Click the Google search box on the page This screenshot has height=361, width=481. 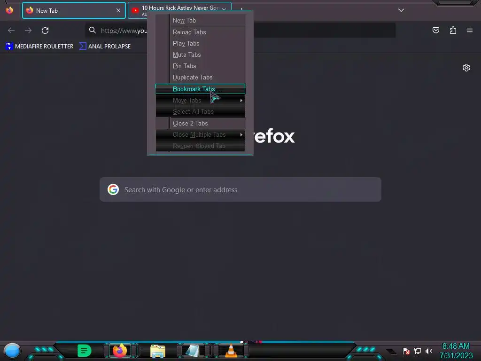tap(240, 189)
